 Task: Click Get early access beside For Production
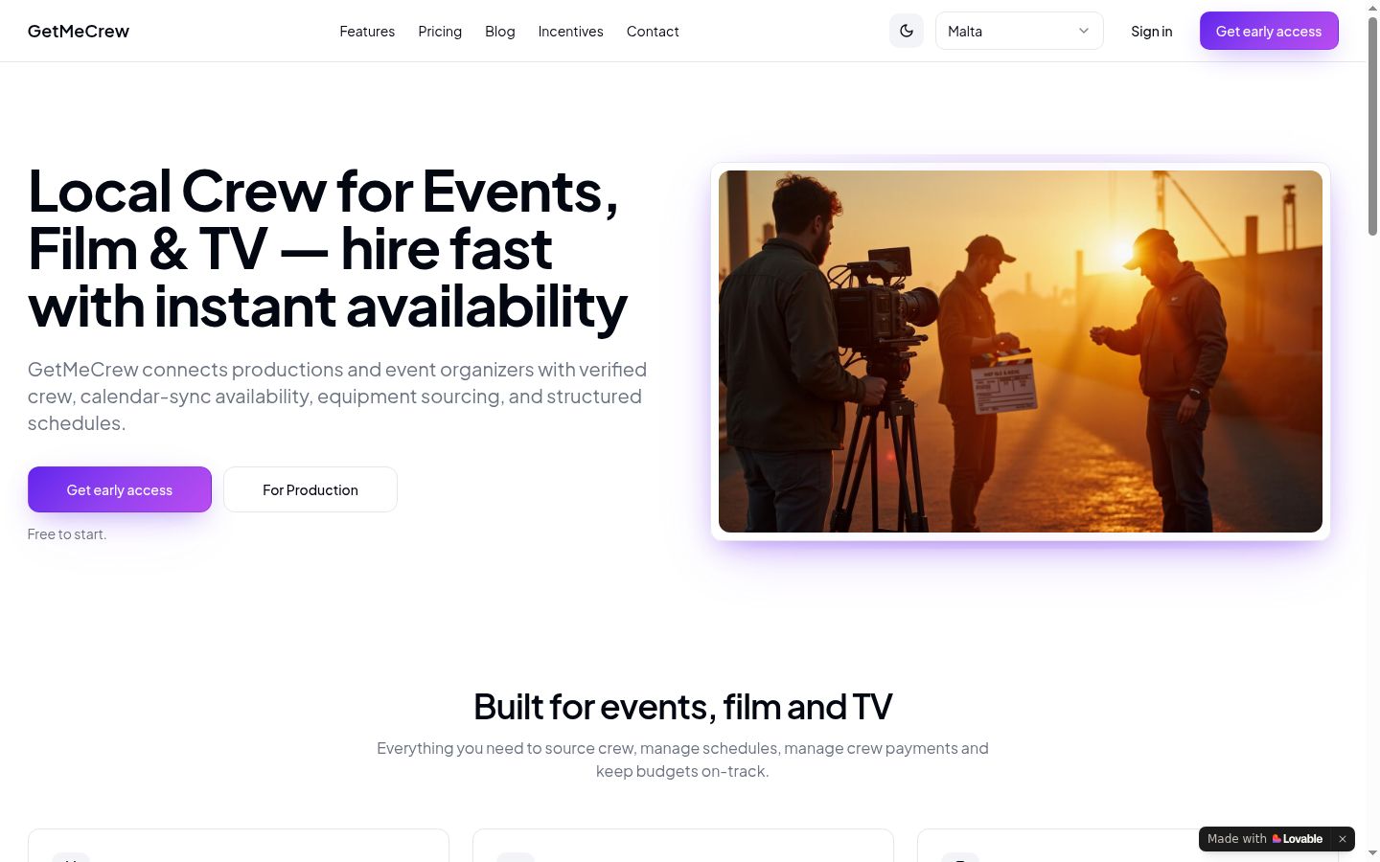[120, 489]
